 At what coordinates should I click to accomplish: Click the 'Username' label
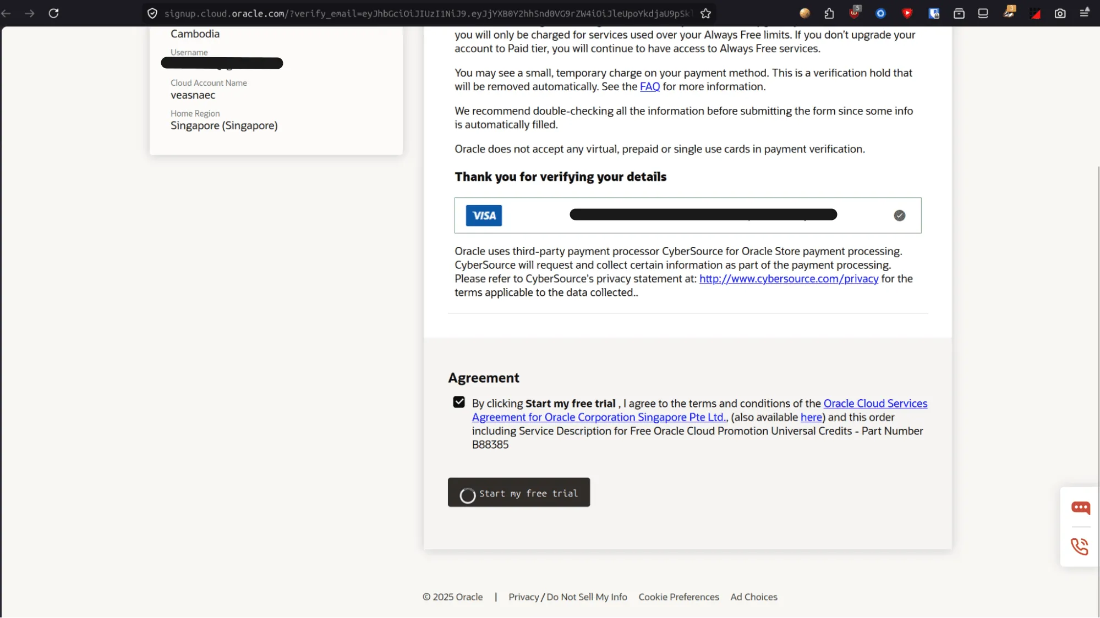click(x=189, y=52)
